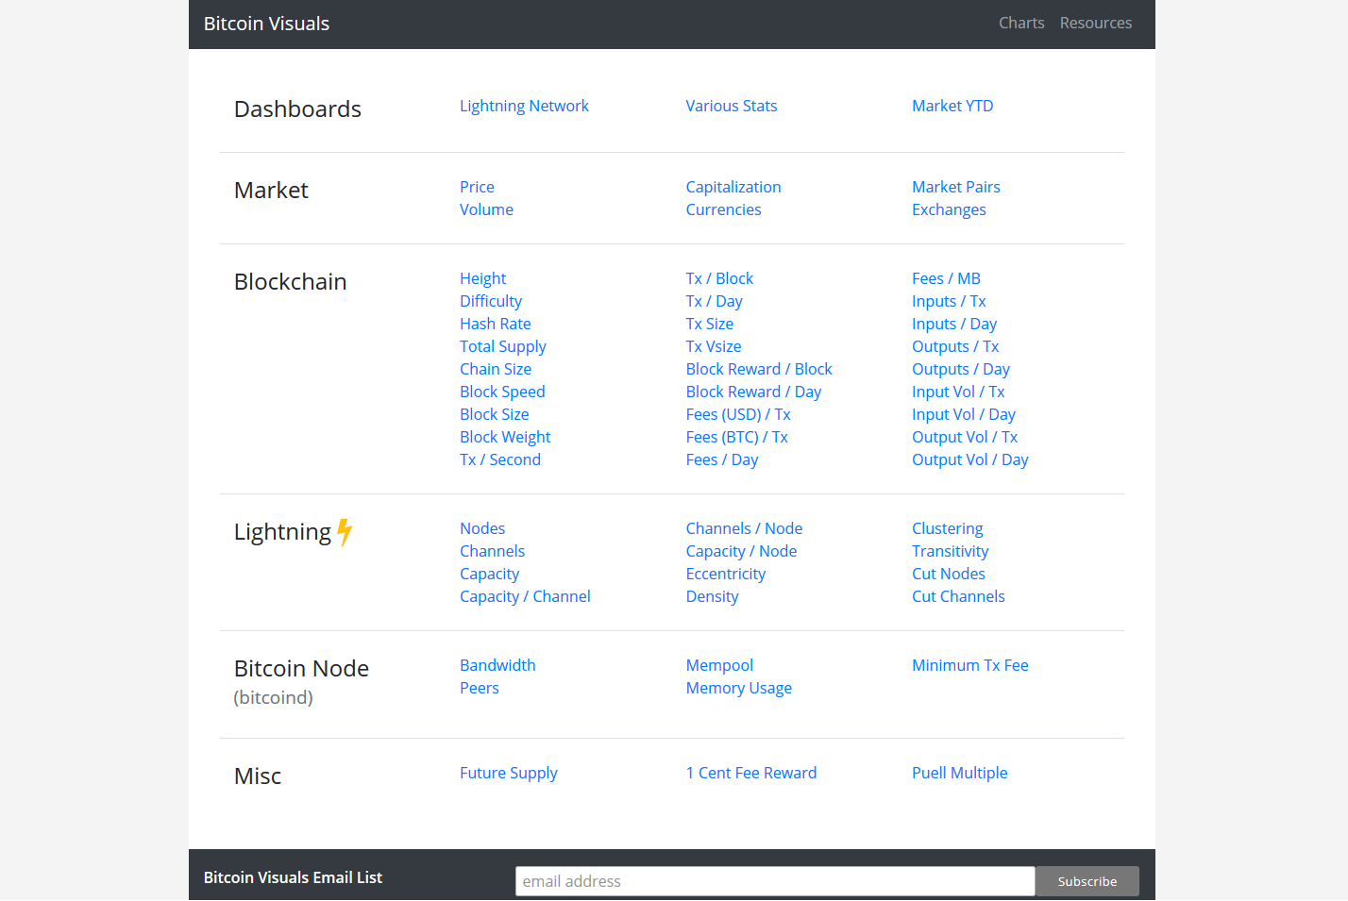This screenshot has height=901, width=1348.
Task: Open the Inputs / Tx chart
Action: (949, 301)
